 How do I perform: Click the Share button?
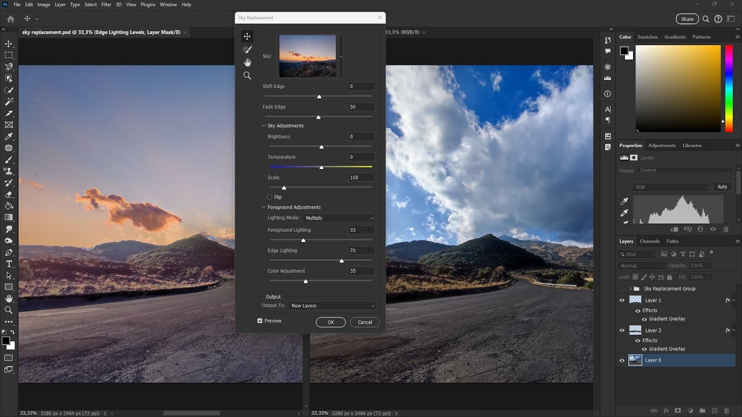pos(687,19)
